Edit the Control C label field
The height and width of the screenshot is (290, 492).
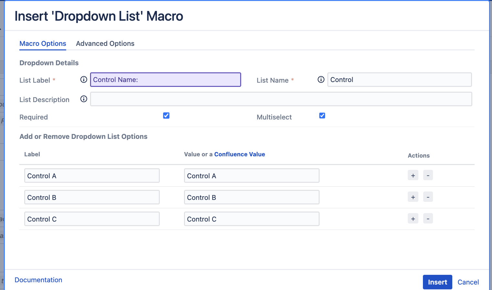pos(92,219)
